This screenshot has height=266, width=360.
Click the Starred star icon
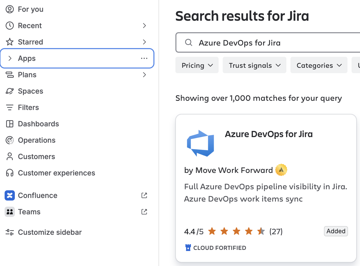click(10, 42)
